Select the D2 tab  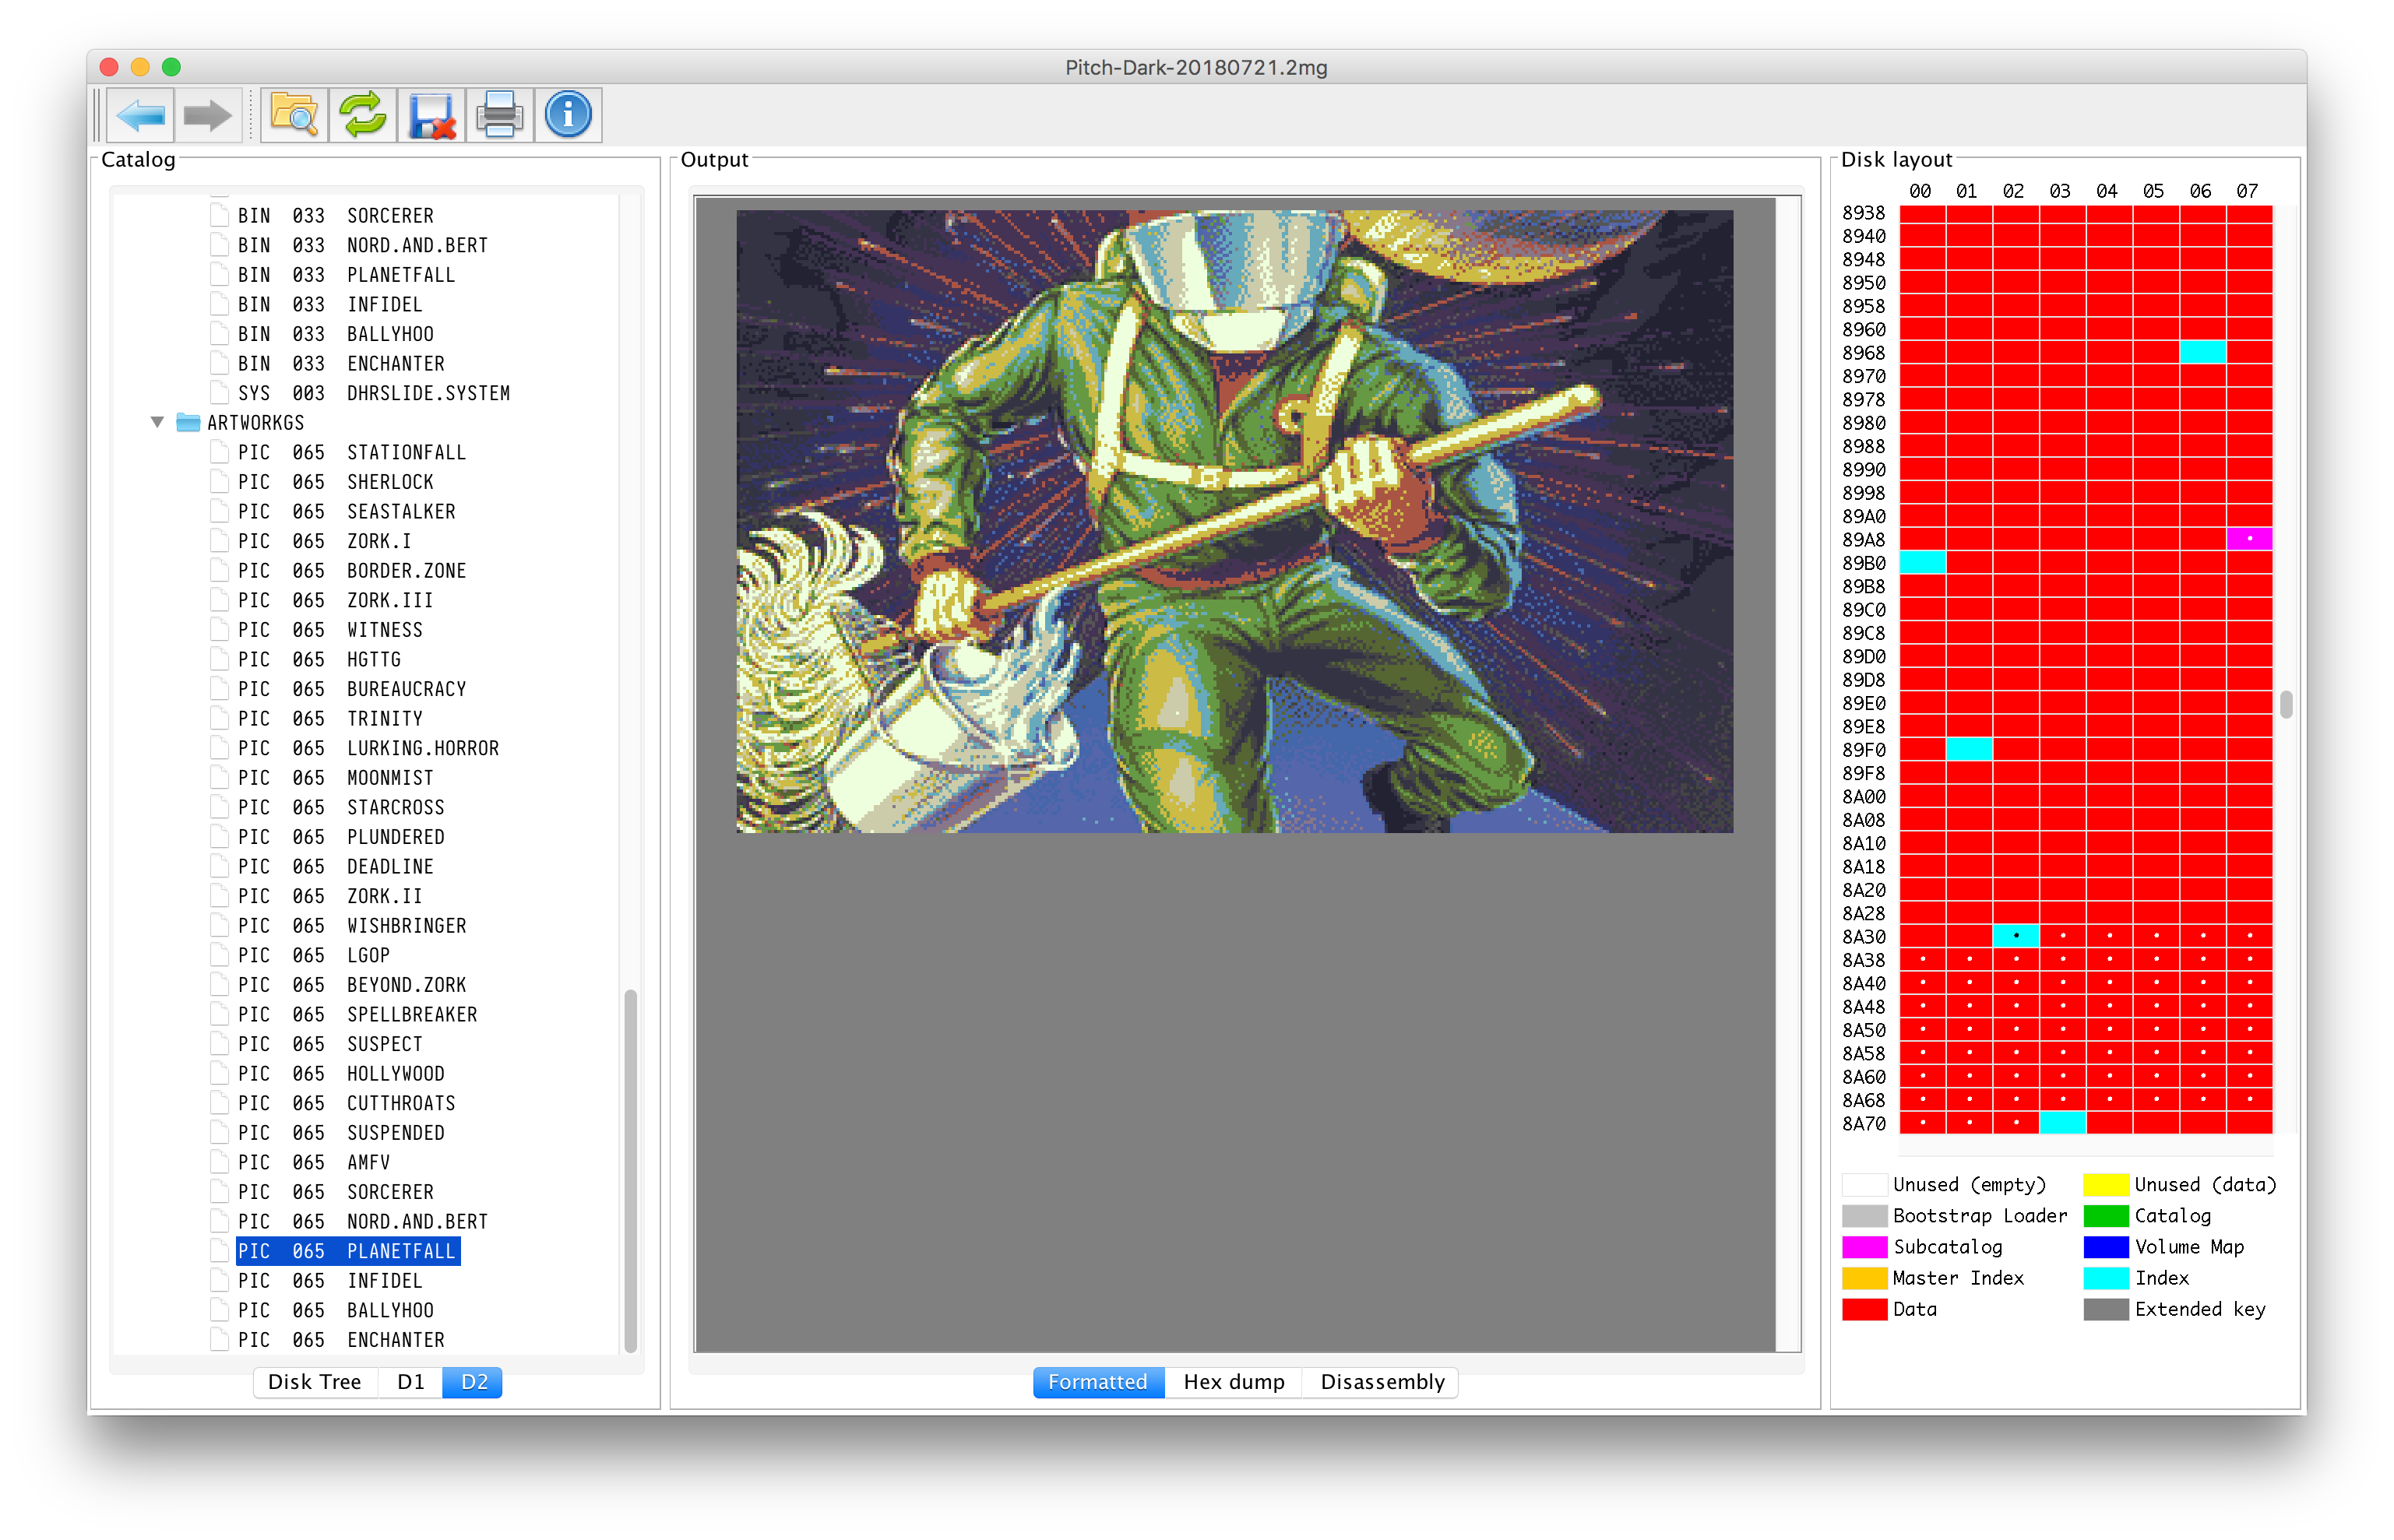click(x=473, y=1382)
